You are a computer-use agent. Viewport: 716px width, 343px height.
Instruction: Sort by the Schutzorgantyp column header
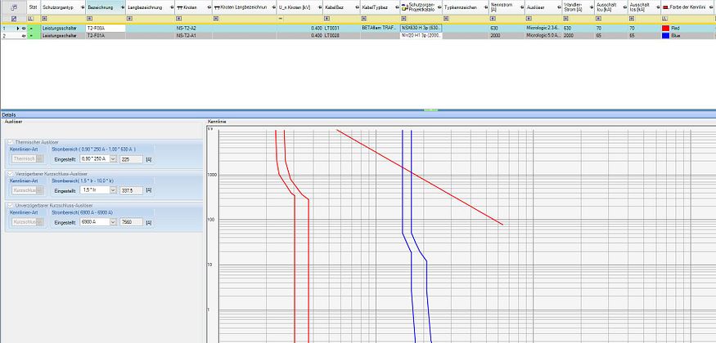tap(59, 7)
